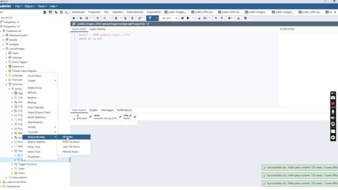Switch to the Query History tab
Image resolution: width=338 pixels, height=190 pixels.
[98, 29]
